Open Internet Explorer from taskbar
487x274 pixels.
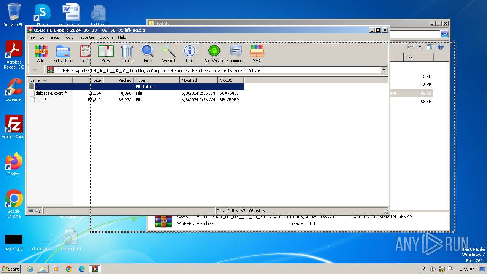pos(30,269)
